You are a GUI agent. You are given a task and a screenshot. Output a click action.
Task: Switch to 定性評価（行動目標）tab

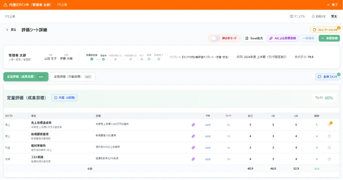pos(73,77)
